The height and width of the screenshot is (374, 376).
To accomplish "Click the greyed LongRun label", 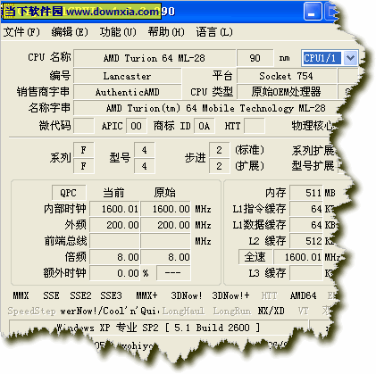I will [x=232, y=312].
